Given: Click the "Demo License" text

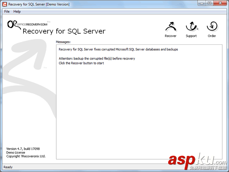Looking at the screenshot, I should [x=16, y=153].
